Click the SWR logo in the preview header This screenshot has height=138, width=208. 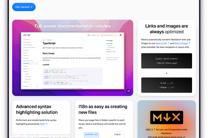(27, 35)
